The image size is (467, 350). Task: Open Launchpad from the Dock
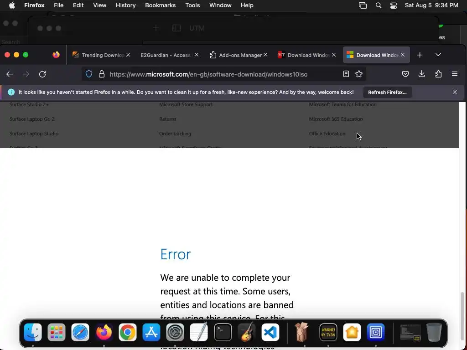(56, 332)
